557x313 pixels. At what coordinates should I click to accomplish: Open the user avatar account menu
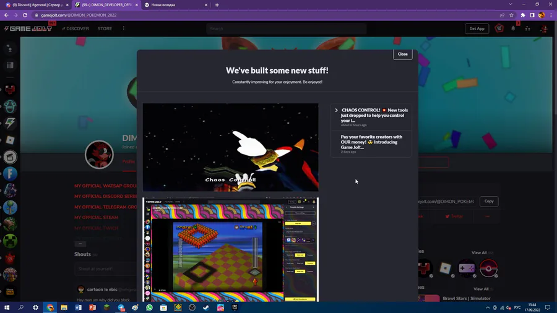point(543,28)
